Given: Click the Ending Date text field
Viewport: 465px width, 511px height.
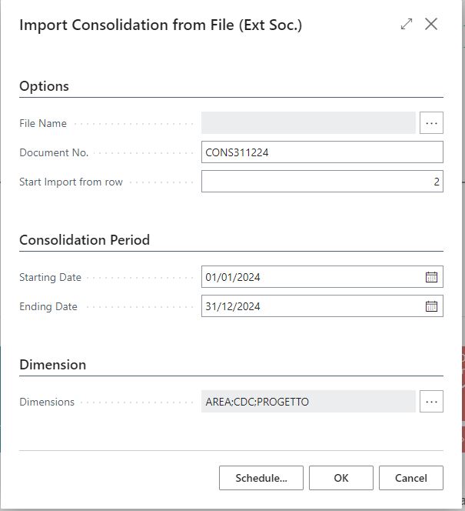Looking at the screenshot, I should (x=311, y=306).
